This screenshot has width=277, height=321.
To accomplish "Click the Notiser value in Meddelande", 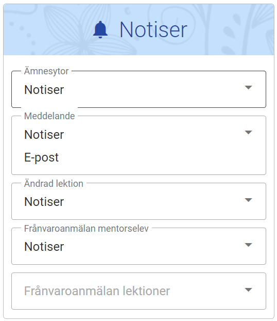I will click(x=44, y=135).
